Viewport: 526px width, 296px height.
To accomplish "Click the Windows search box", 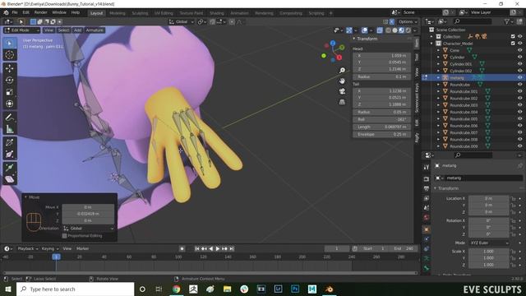I will [x=75, y=289].
